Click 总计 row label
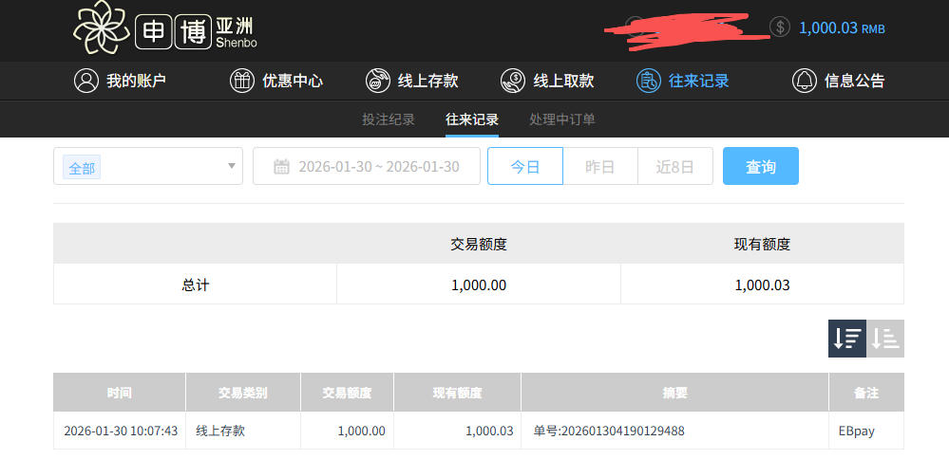 [195, 285]
